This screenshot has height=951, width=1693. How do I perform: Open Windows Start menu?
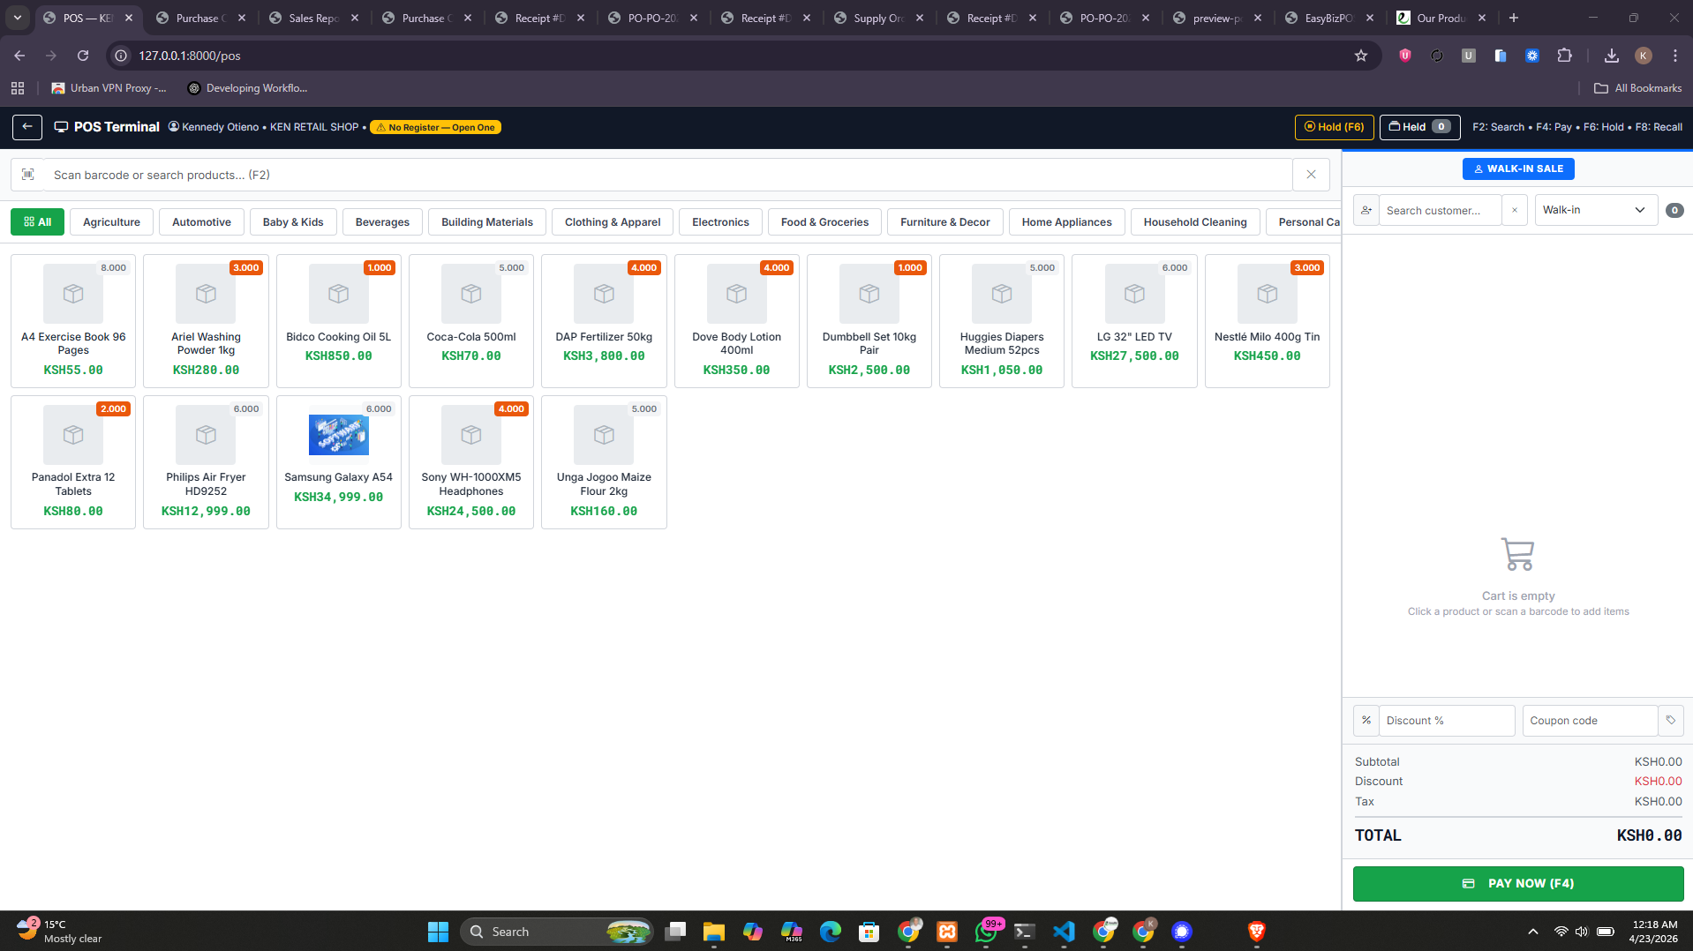tap(438, 932)
